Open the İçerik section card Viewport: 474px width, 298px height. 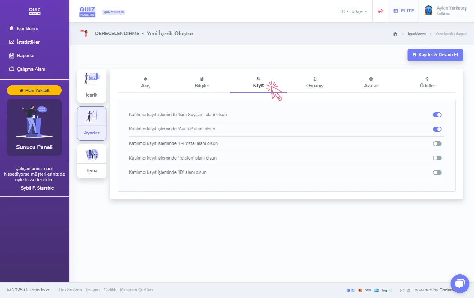pyautogui.click(x=92, y=86)
